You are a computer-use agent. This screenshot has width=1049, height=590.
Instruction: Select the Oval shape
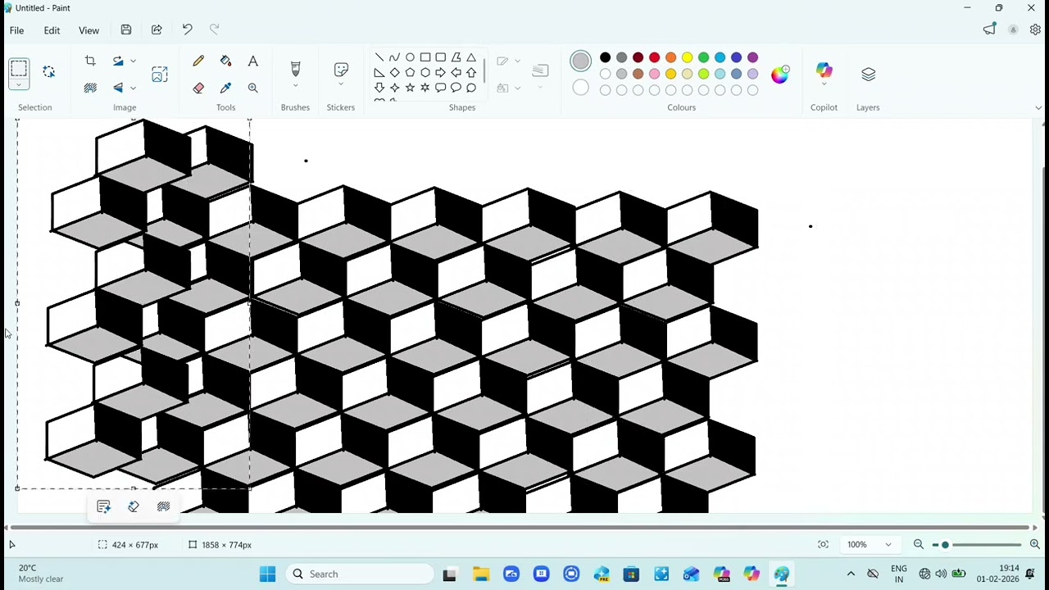coord(410,57)
